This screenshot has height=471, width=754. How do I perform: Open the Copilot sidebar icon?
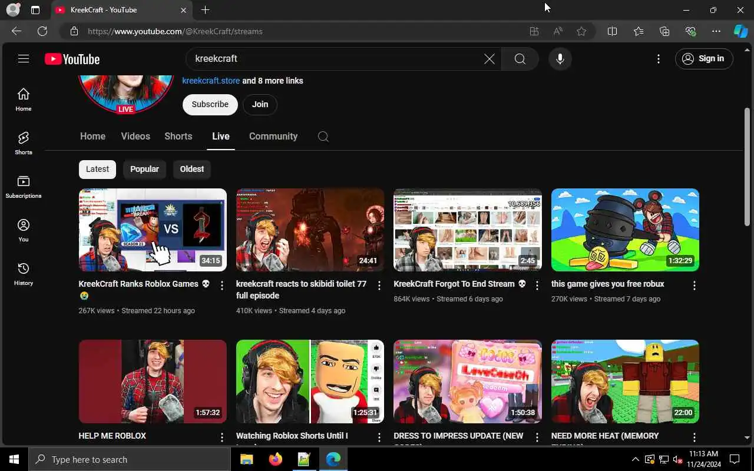click(740, 31)
